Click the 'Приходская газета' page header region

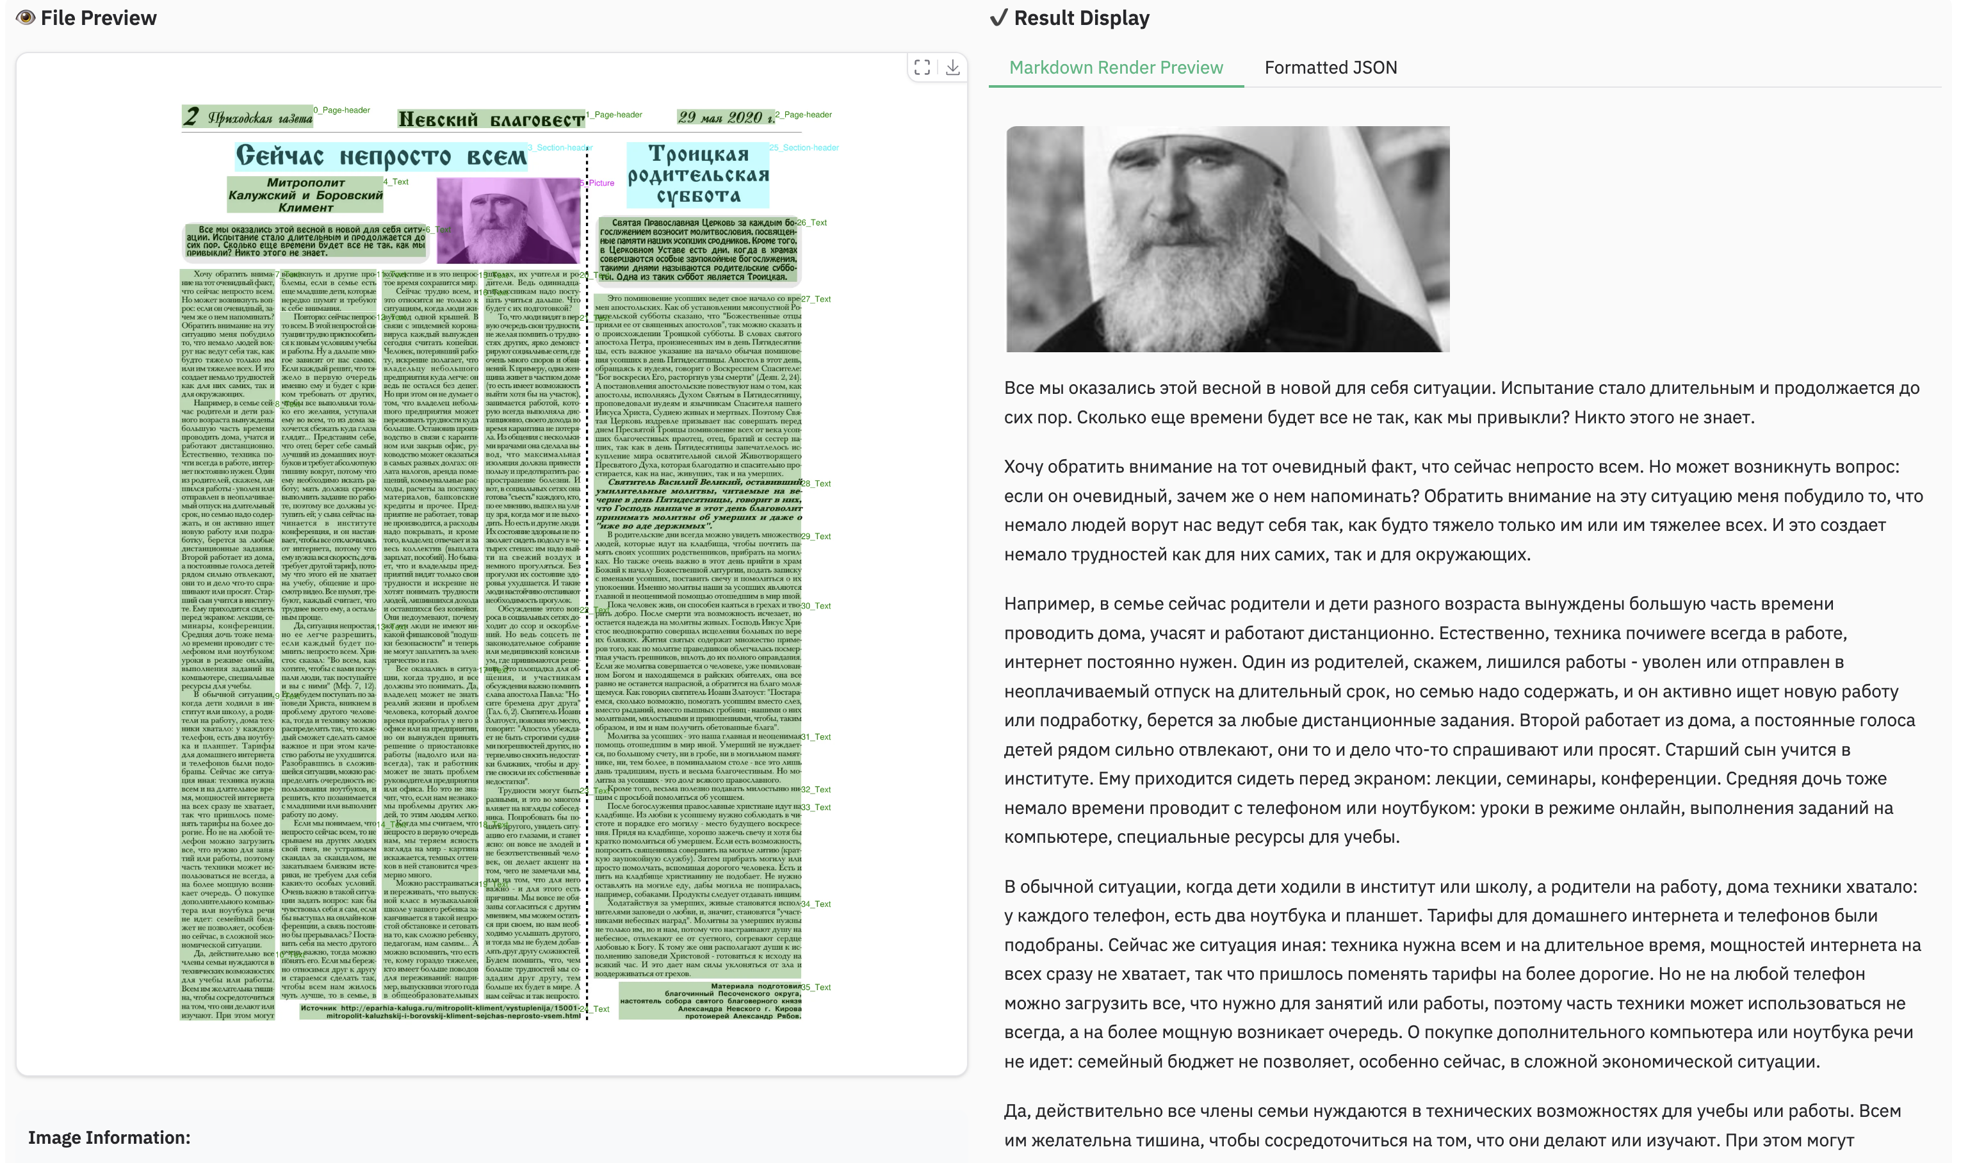pyautogui.click(x=248, y=118)
